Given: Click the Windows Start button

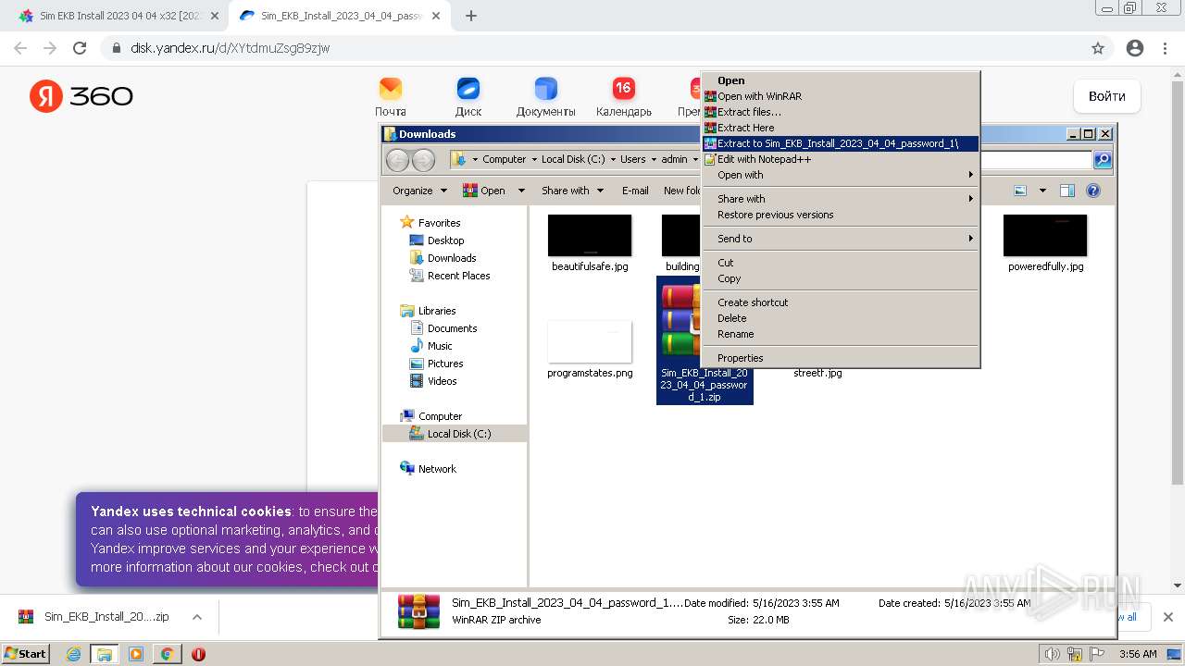Looking at the screenshot, I should tap(26, 654).
